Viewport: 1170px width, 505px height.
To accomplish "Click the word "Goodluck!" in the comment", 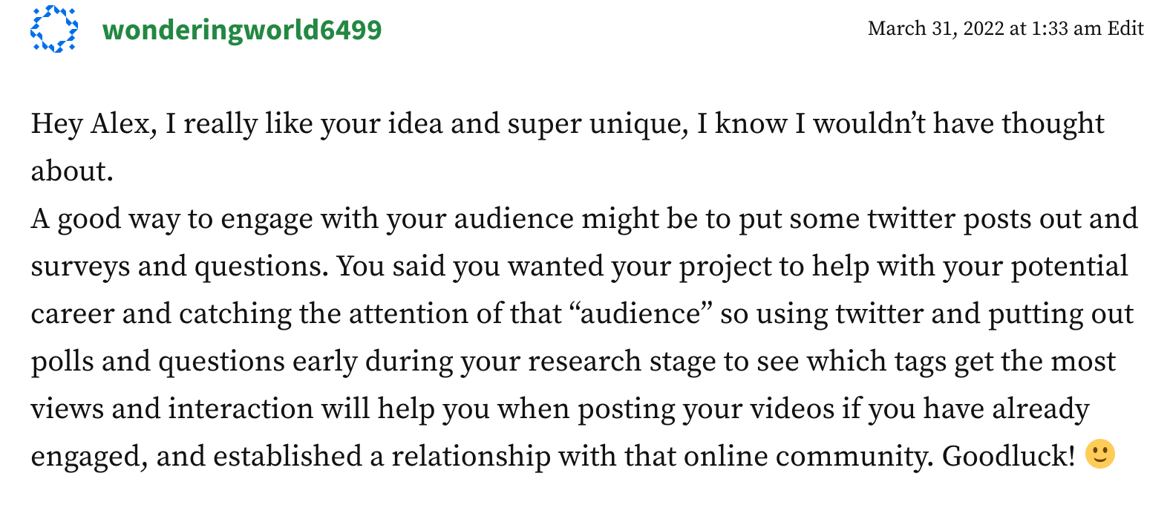I will pyautogui.click(x=1008, y=456).
